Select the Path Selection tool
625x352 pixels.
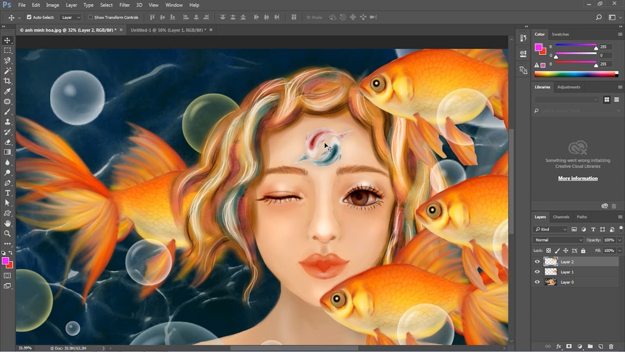point(7,203)
